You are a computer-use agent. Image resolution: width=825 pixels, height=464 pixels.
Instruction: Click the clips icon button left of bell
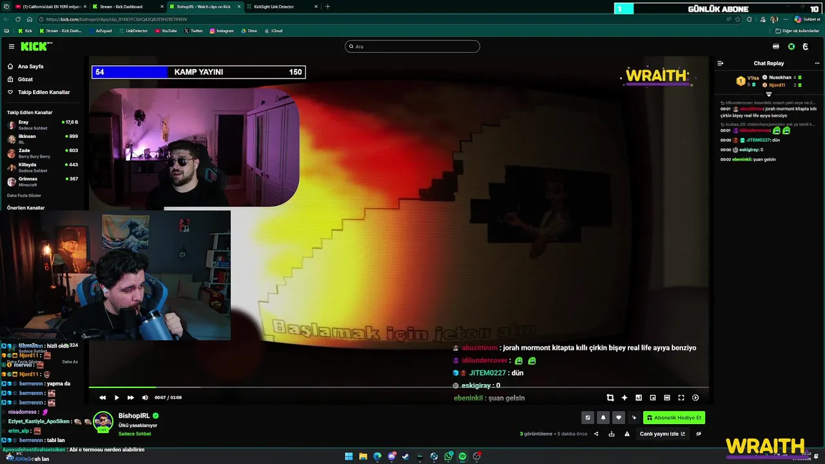pyautogui.click(x=587, y=418)
